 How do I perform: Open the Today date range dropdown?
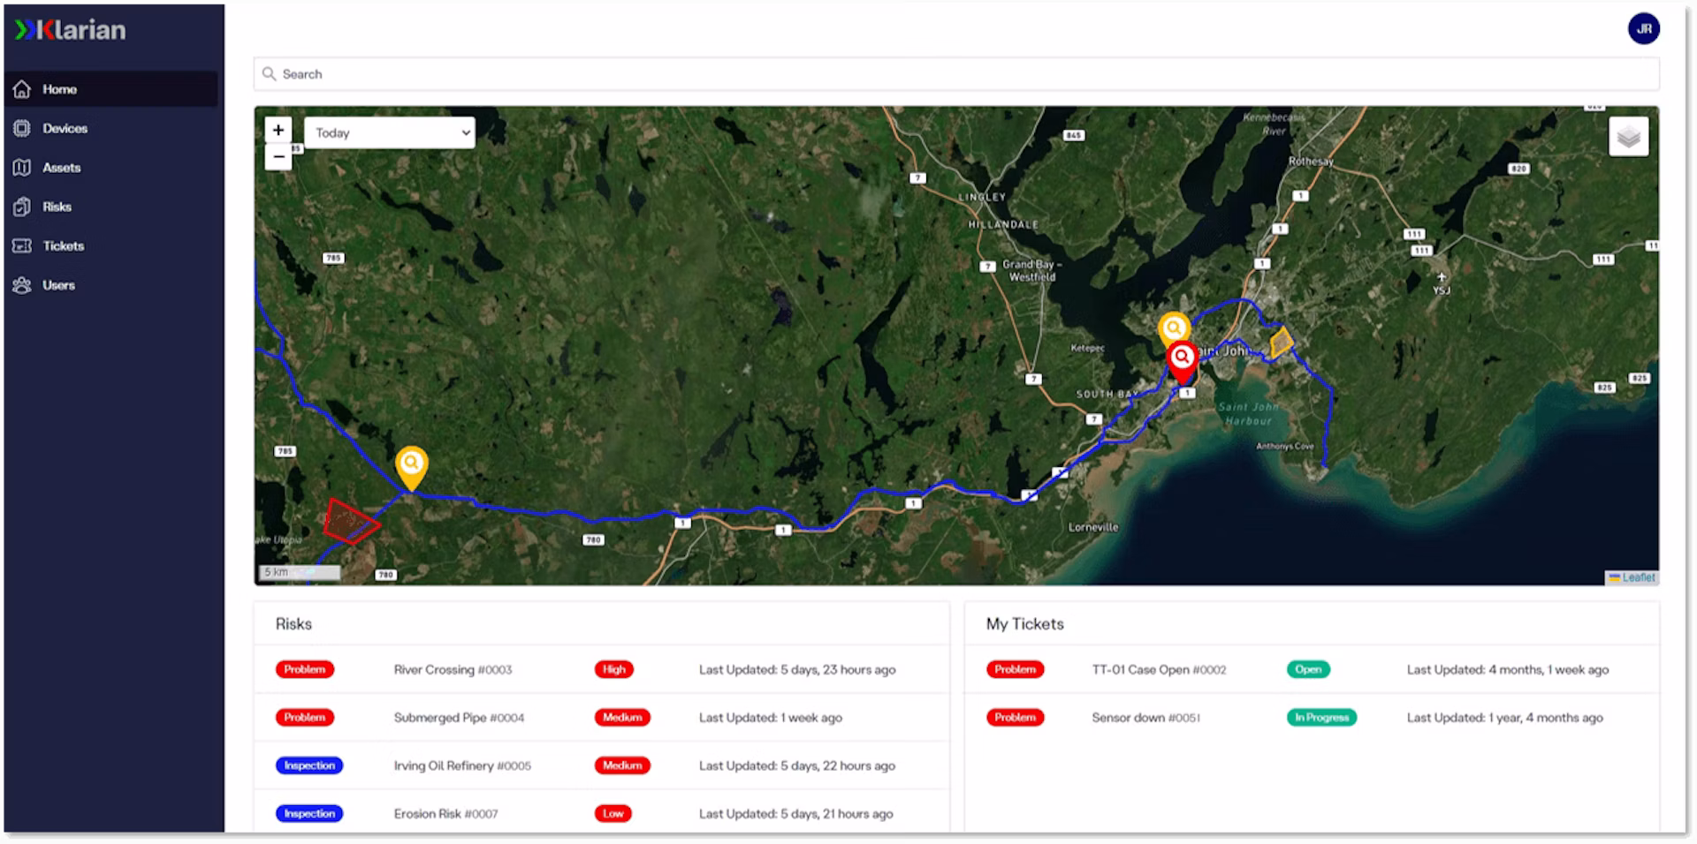coord(390,132)
